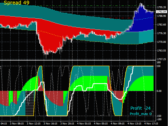Click the 4 Nov 01:15 time label
The image size is (168, 126).
pos(84,124)
